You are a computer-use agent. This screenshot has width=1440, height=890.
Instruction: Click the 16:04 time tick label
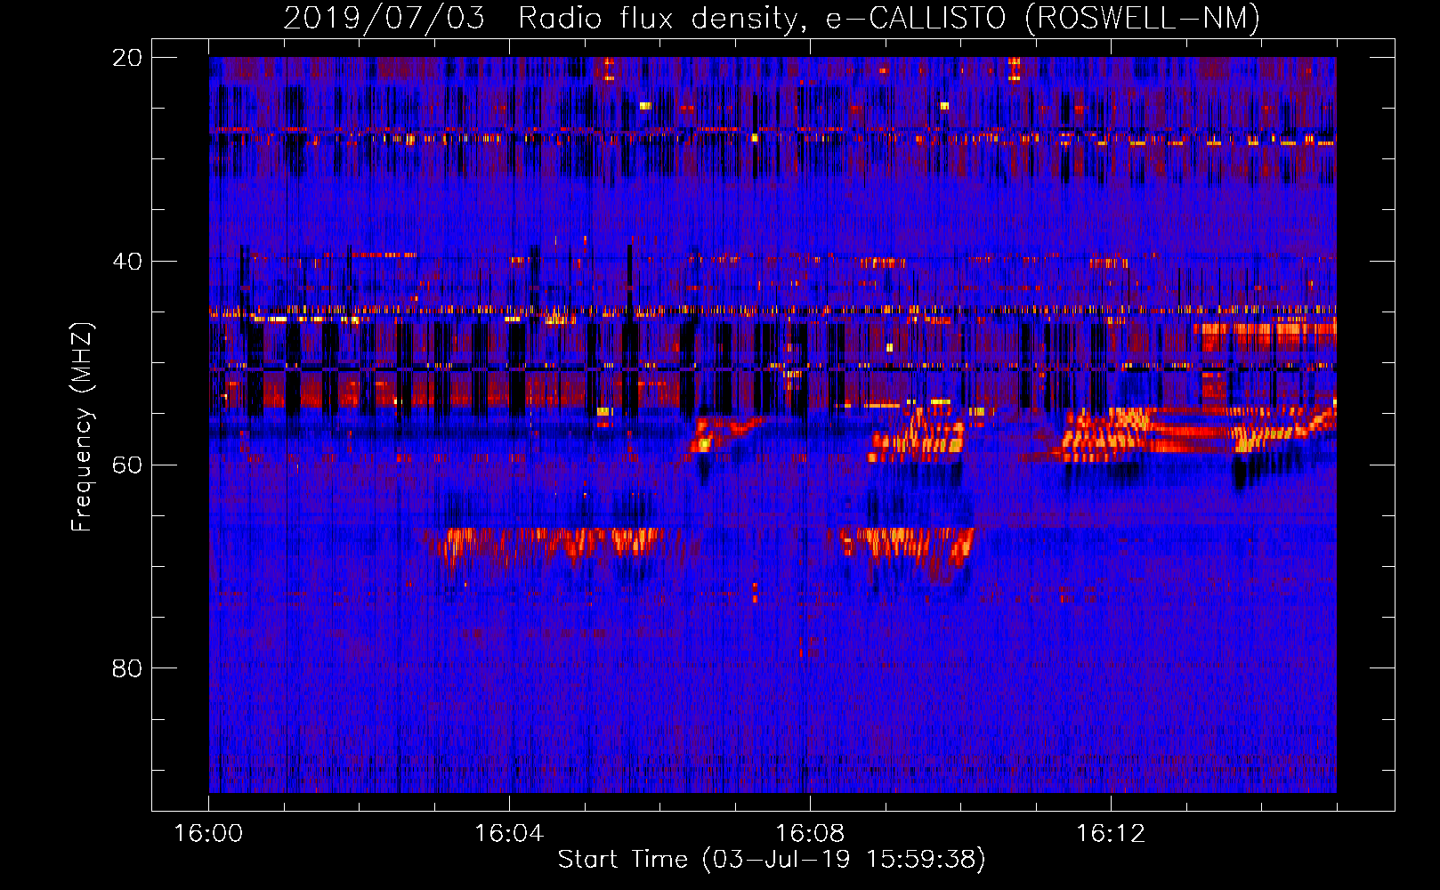[x=509, y=834]
